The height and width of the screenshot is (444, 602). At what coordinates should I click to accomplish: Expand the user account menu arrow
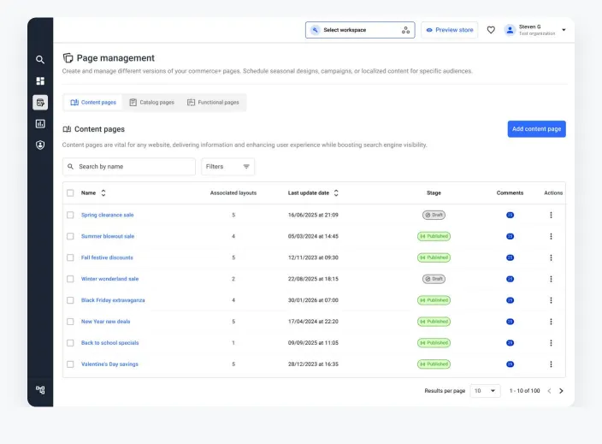[x=564, y=30]
